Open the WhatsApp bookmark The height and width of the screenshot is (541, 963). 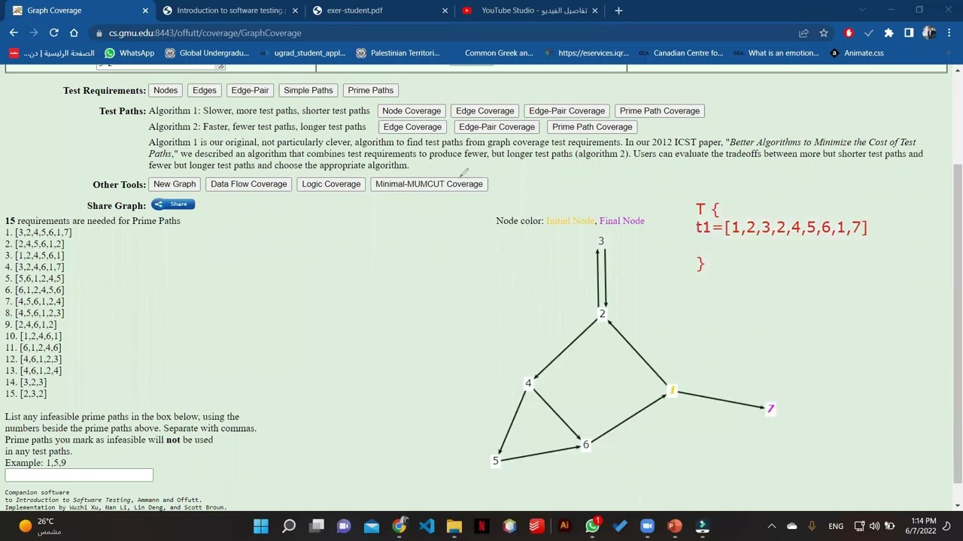pos(129,53)
